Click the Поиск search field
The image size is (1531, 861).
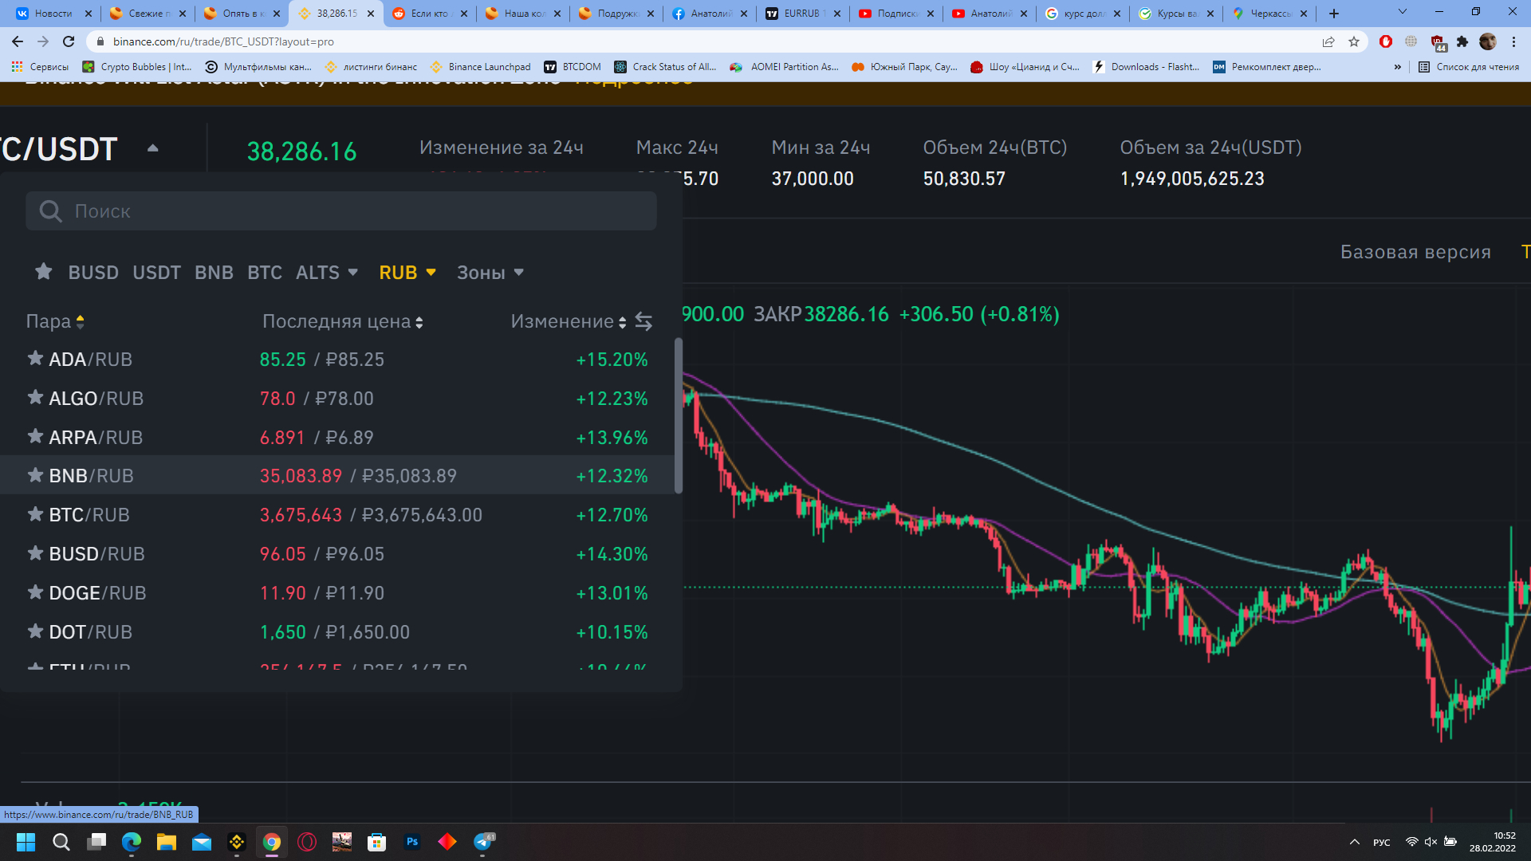(341, 211)
